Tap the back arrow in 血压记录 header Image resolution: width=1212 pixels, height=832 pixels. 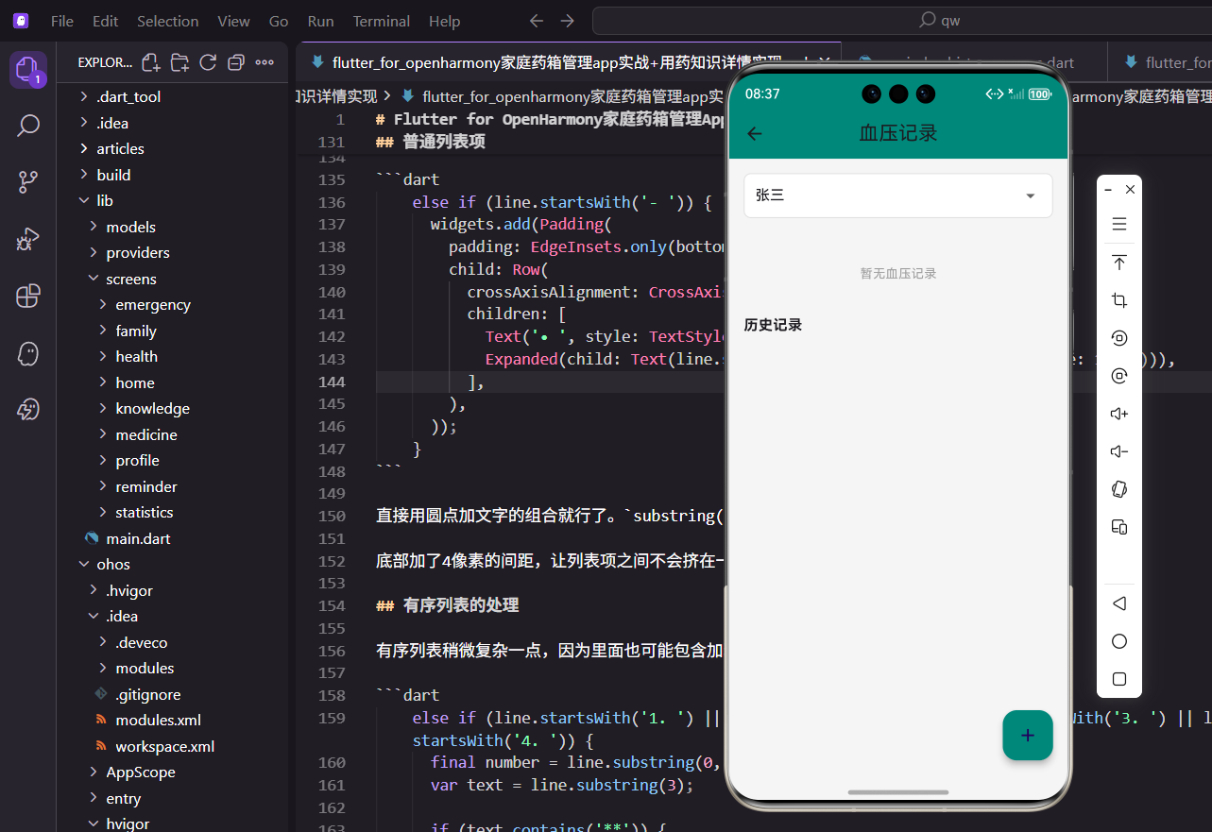754,133
